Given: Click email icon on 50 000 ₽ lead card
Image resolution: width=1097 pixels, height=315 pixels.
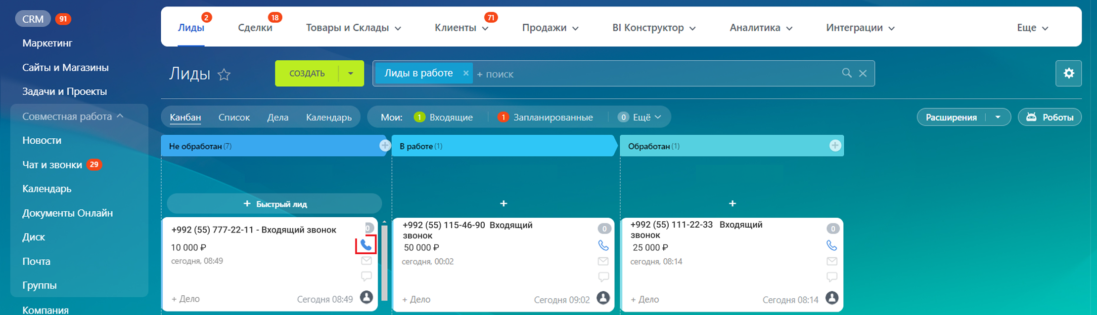Looking at the screenshot, I should [603, 261].
